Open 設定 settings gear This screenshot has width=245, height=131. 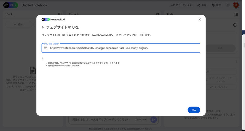216,5
